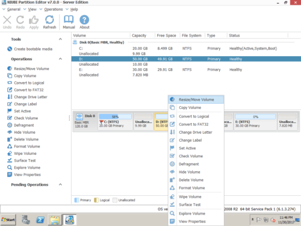Image resolution: width=301 pixels, height=226 pixels.
Task: Choose Wipe Volume in context menu
Action: [196, 196]
